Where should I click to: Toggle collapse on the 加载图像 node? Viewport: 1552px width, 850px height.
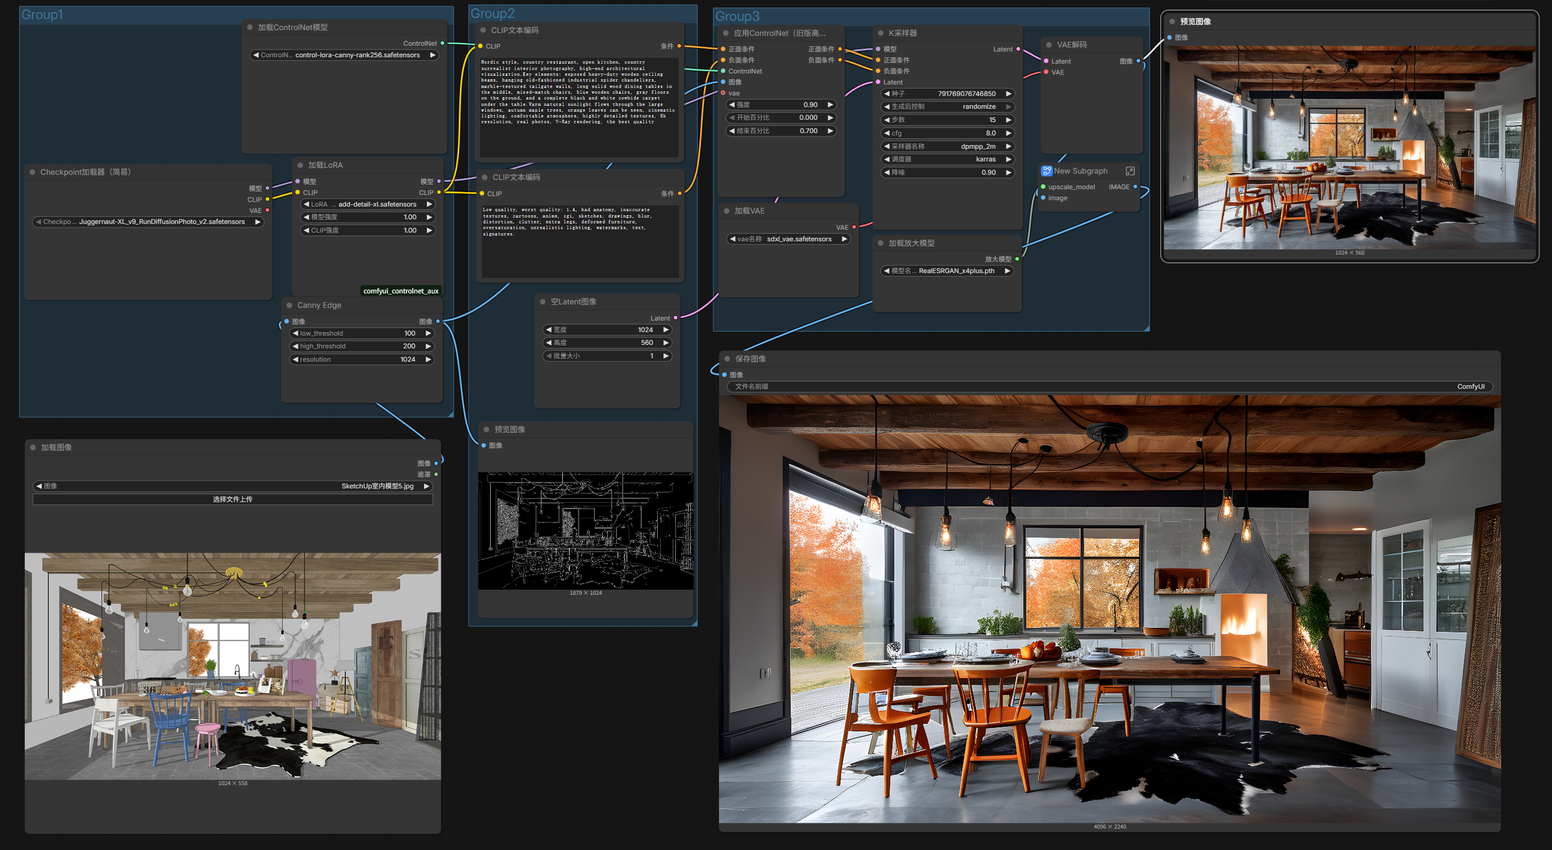coord(33,447)
